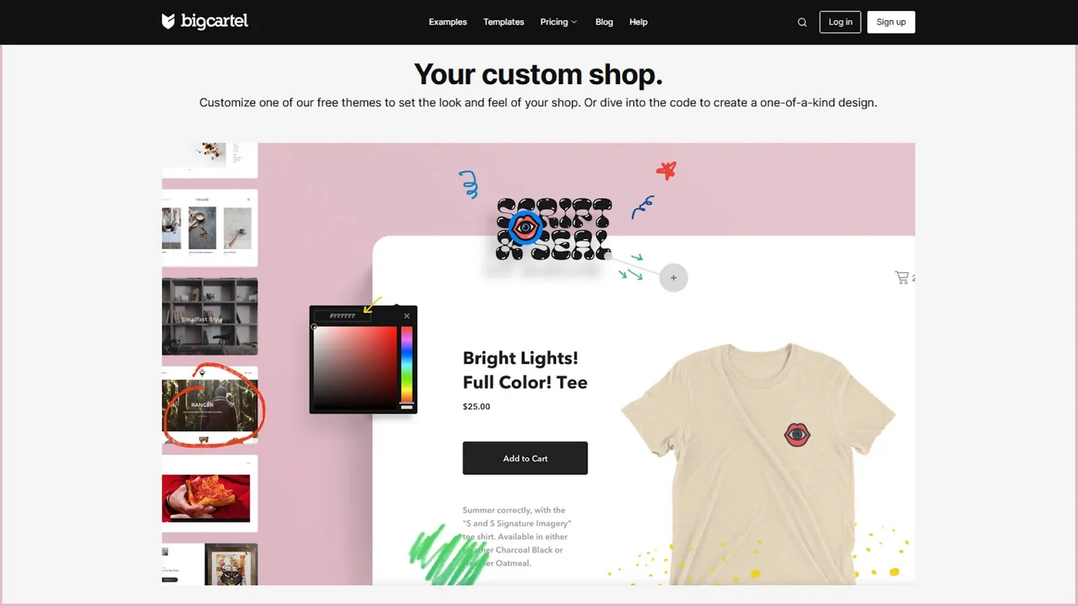Click the plus hotspot near the tee graphic
Image resolution: width=1078 pixels, height=606 pixels.
pos(673,277)
